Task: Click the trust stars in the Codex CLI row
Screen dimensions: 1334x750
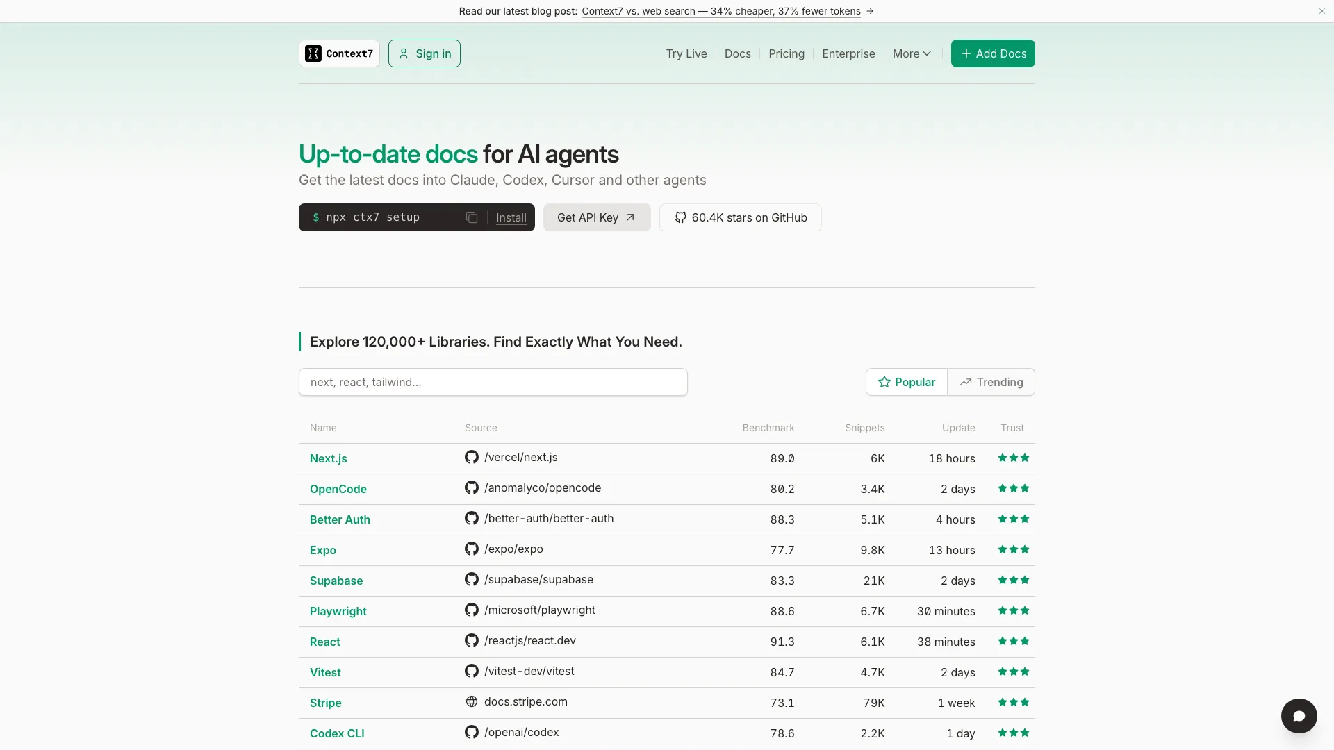Action: [1014, 733]
